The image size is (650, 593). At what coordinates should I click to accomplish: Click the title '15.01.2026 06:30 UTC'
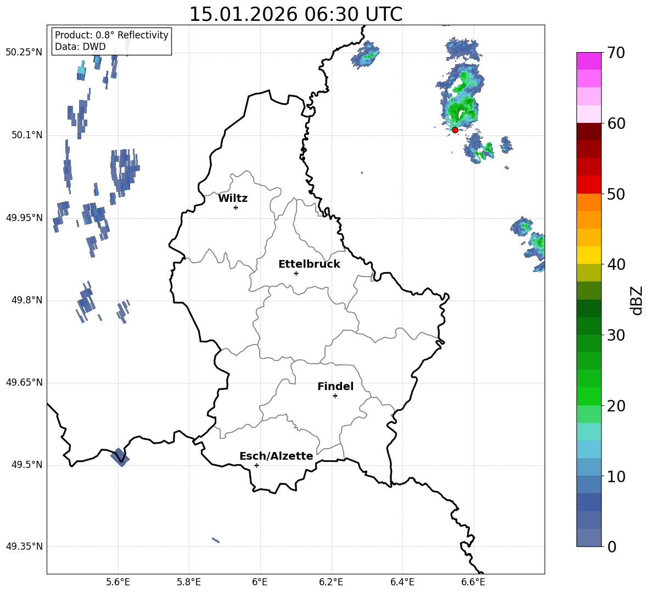click(295, 14)
